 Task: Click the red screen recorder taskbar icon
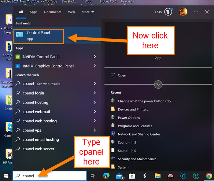(x=171, y=176)
